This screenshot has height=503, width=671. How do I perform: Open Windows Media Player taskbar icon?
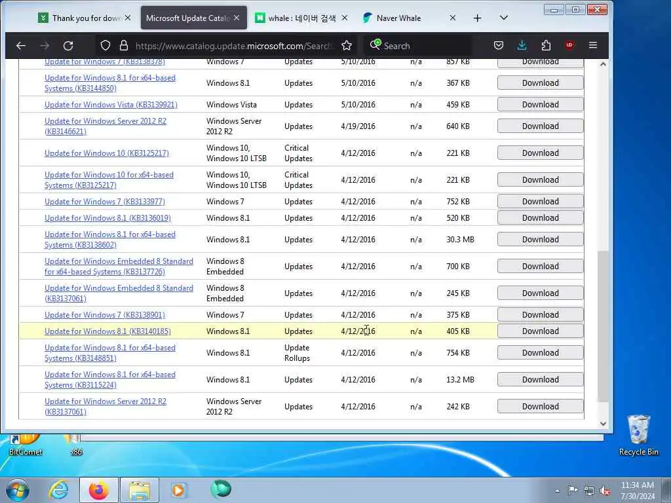point(178,490)
